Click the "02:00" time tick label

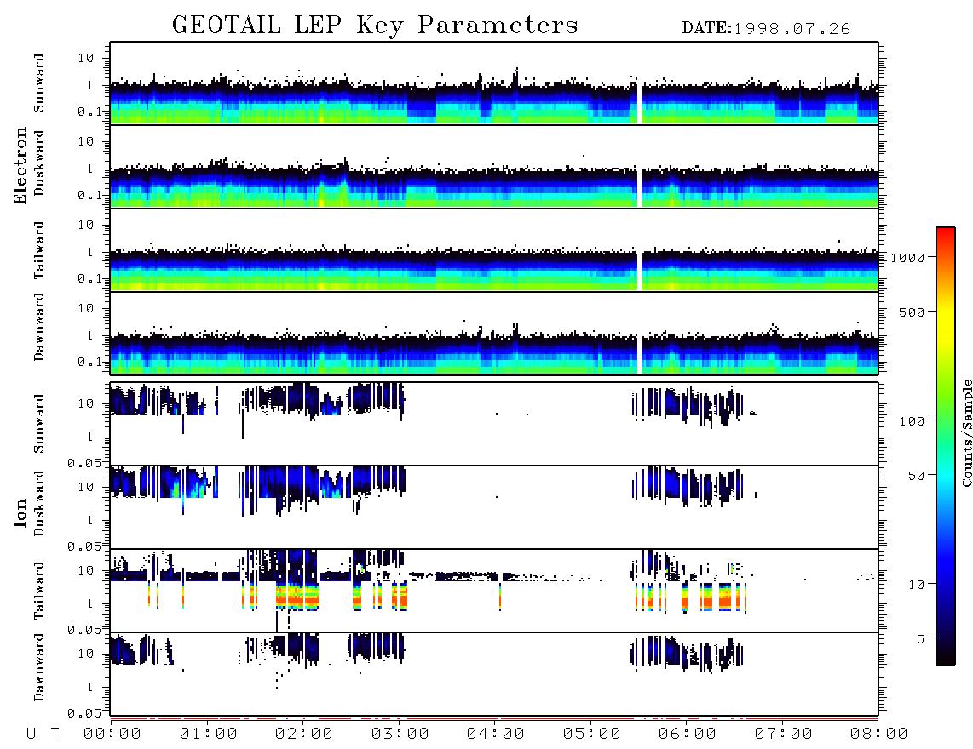click(x=304, y=735)
